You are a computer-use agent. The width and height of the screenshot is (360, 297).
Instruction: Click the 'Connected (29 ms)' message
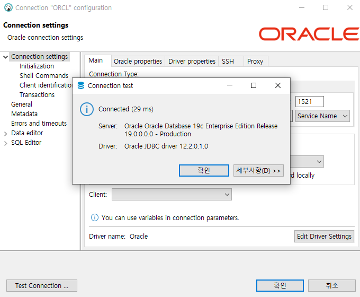126,109
